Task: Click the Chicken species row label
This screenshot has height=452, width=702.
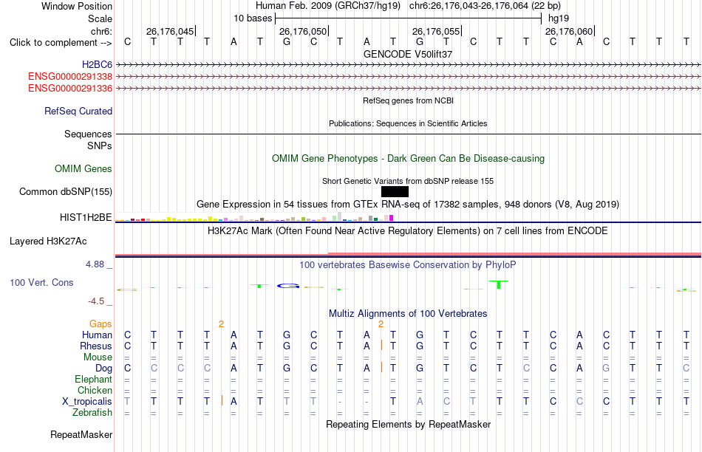Action: tap(95, 390)
